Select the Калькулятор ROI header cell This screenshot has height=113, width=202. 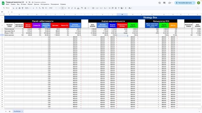(161, 21)
